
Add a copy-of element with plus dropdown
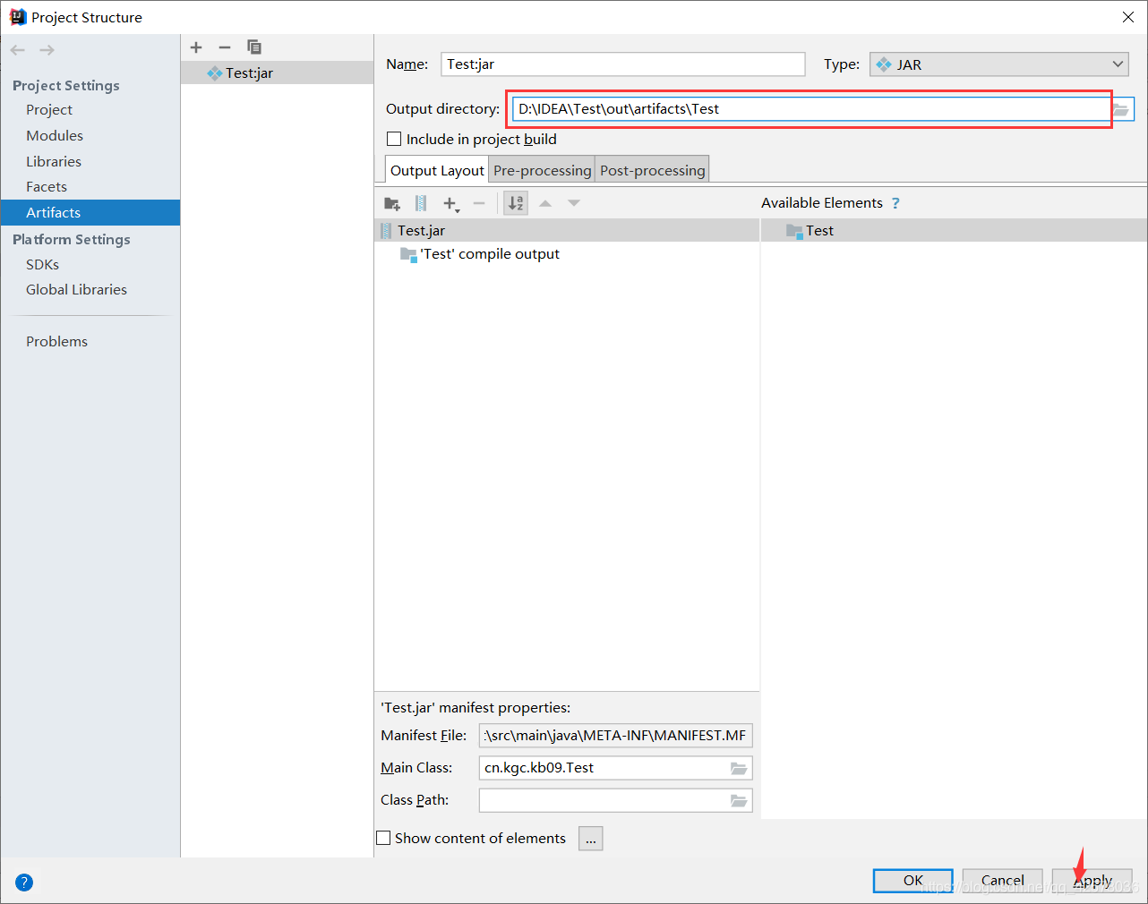point(451,204)
